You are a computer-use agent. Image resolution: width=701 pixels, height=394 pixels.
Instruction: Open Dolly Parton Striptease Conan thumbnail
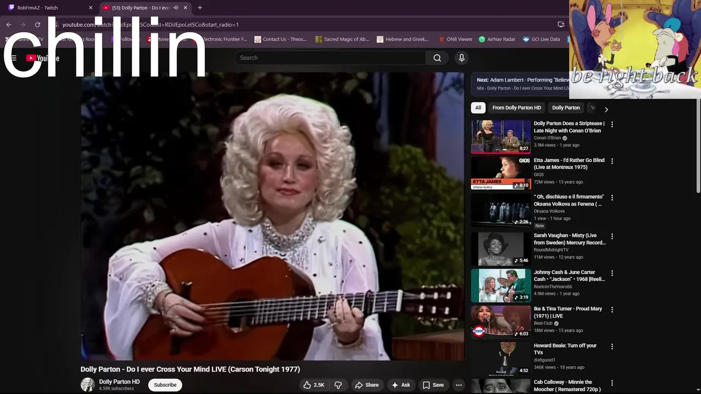(x=501, y=136)
